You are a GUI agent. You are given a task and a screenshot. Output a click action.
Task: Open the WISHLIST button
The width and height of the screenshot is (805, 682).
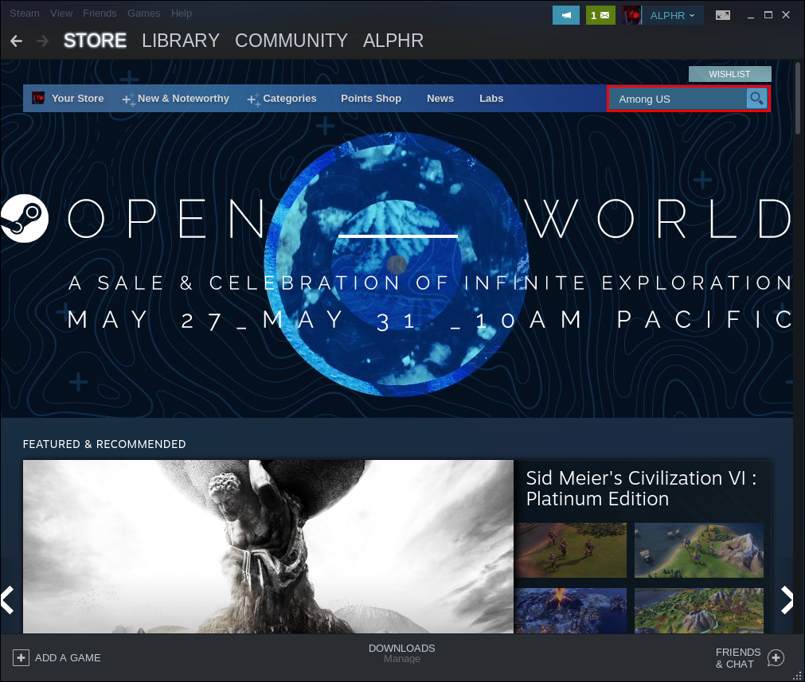tap(729, 74)
